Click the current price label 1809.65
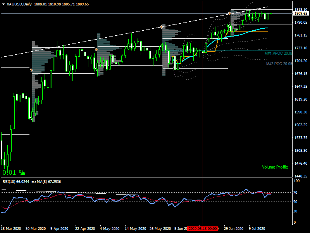Screen dimensions: 310x233 pos(301,13)
